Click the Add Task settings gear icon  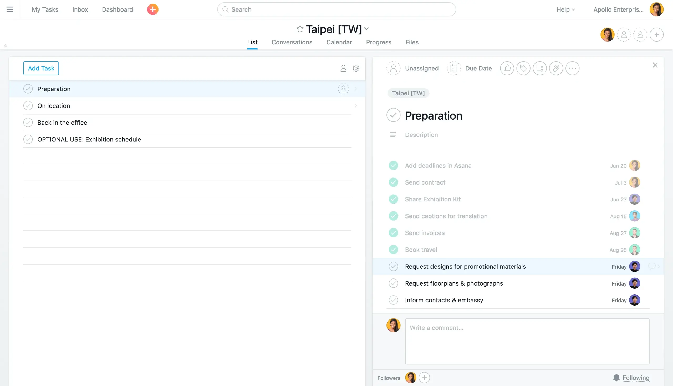[x=356, y=68]
